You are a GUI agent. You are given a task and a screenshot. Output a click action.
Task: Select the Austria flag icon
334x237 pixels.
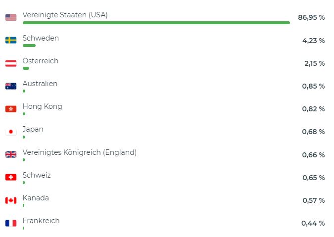point(11,63)
